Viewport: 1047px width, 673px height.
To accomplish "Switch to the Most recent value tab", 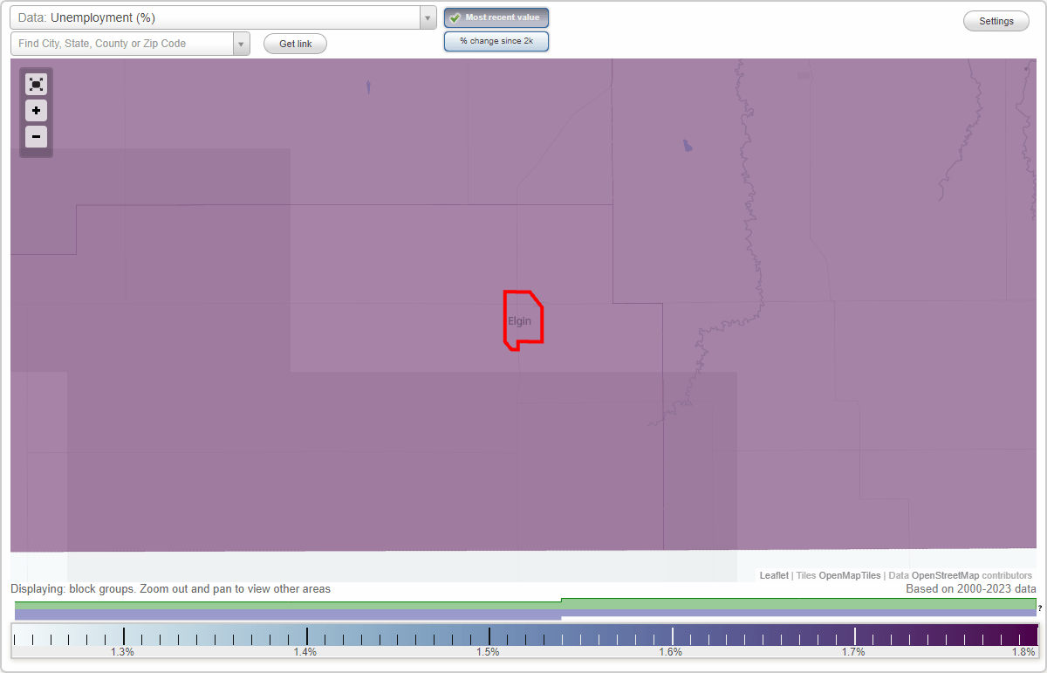I will 496,17.
